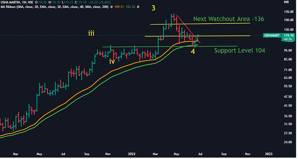Select the green horizontal support line
The width and height of the screenshot is (298, 159).
(x=170, y=47)
